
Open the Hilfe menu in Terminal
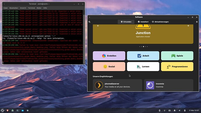(45, 8)
